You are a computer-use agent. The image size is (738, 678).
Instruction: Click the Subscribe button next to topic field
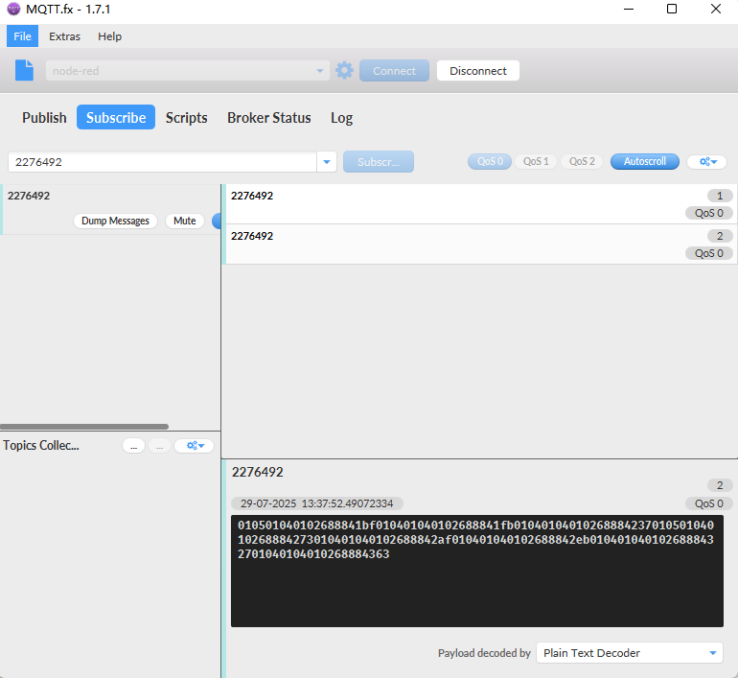pos(378,162)
